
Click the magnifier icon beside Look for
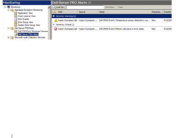coord(54,7)
